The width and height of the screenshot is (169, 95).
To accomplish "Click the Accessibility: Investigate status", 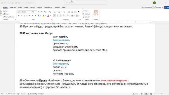I will tap(36, 94).
